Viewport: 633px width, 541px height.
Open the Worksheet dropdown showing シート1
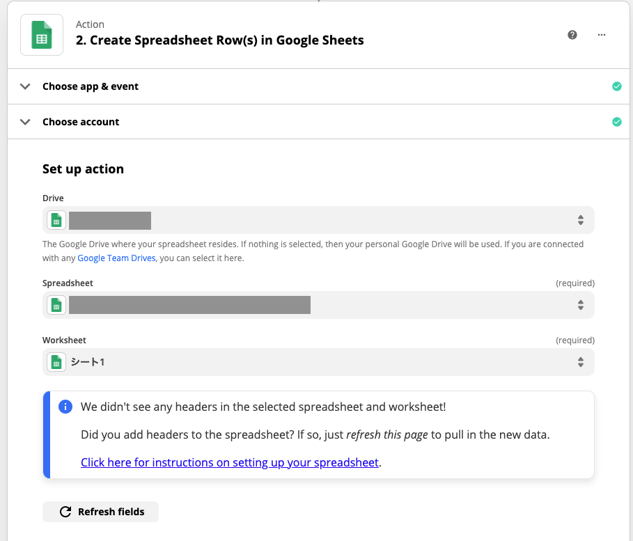(x=318, y=362)
